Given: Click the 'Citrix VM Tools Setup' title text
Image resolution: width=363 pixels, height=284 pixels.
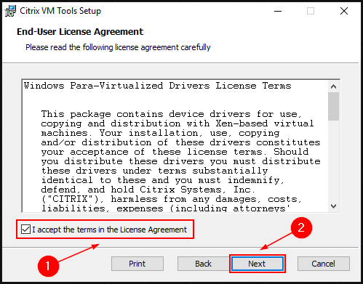Looking at the screenshot, I should coord(60,11).
